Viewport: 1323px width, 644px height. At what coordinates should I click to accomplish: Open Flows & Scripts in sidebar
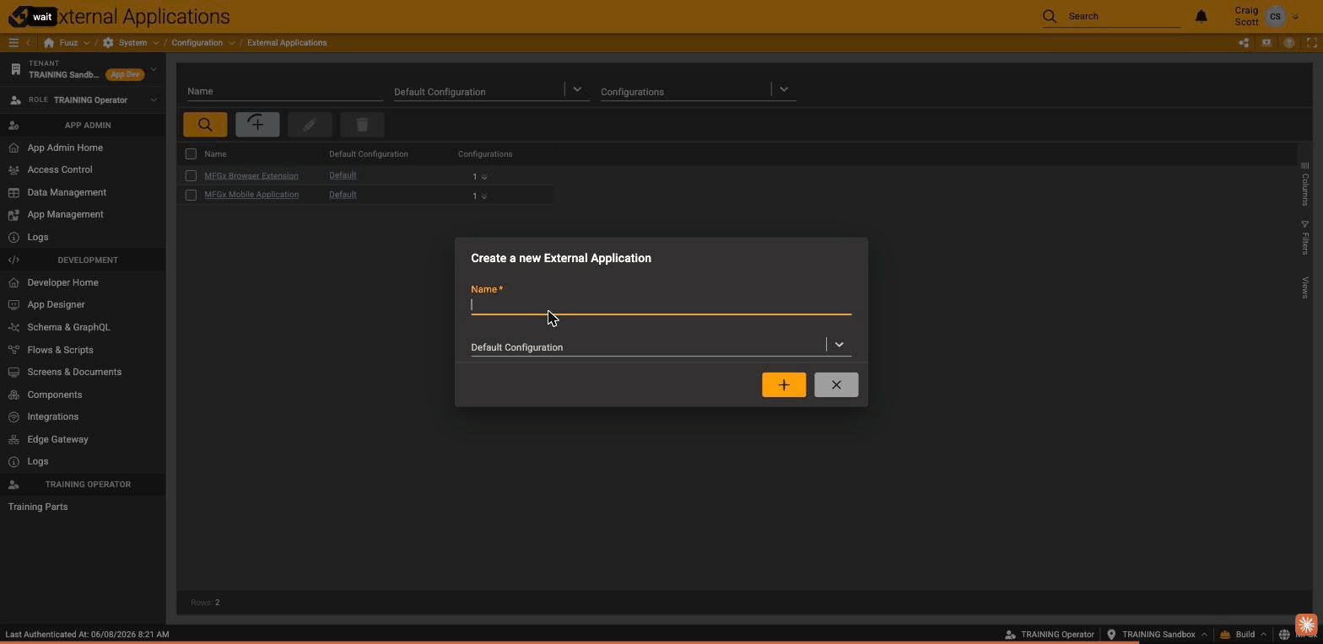coord(60,350)
